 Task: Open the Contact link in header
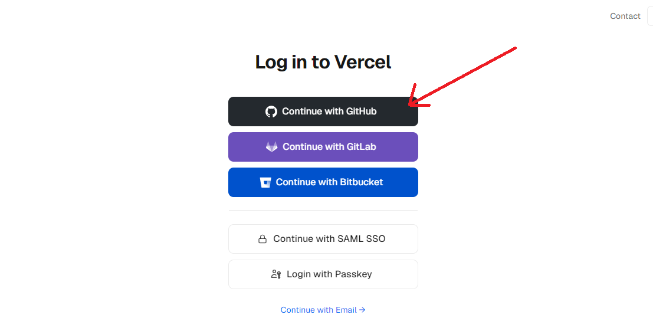[x=625, y=16]
